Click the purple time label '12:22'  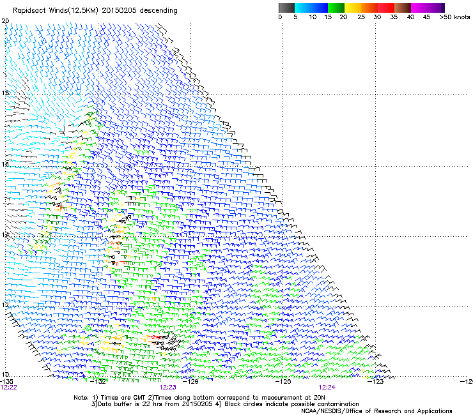pos(8,388)
